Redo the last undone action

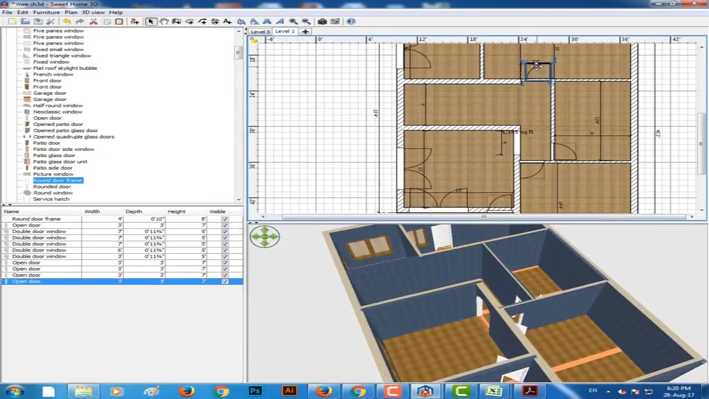tap(80, 22)
